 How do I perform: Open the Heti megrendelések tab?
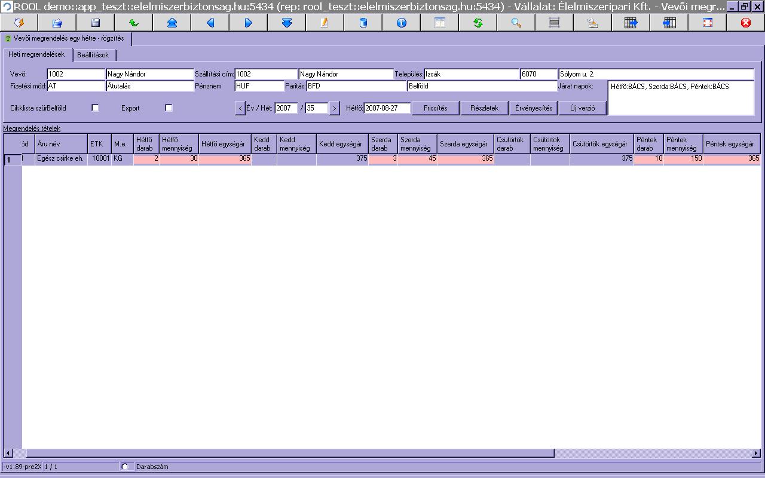[x=36, y=54]
